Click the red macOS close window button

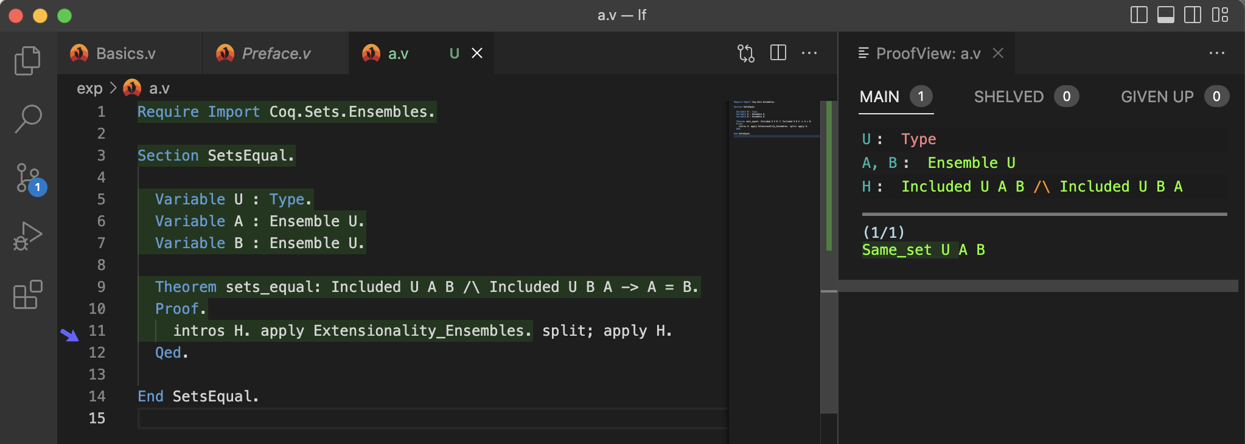(x=16, y=16)
